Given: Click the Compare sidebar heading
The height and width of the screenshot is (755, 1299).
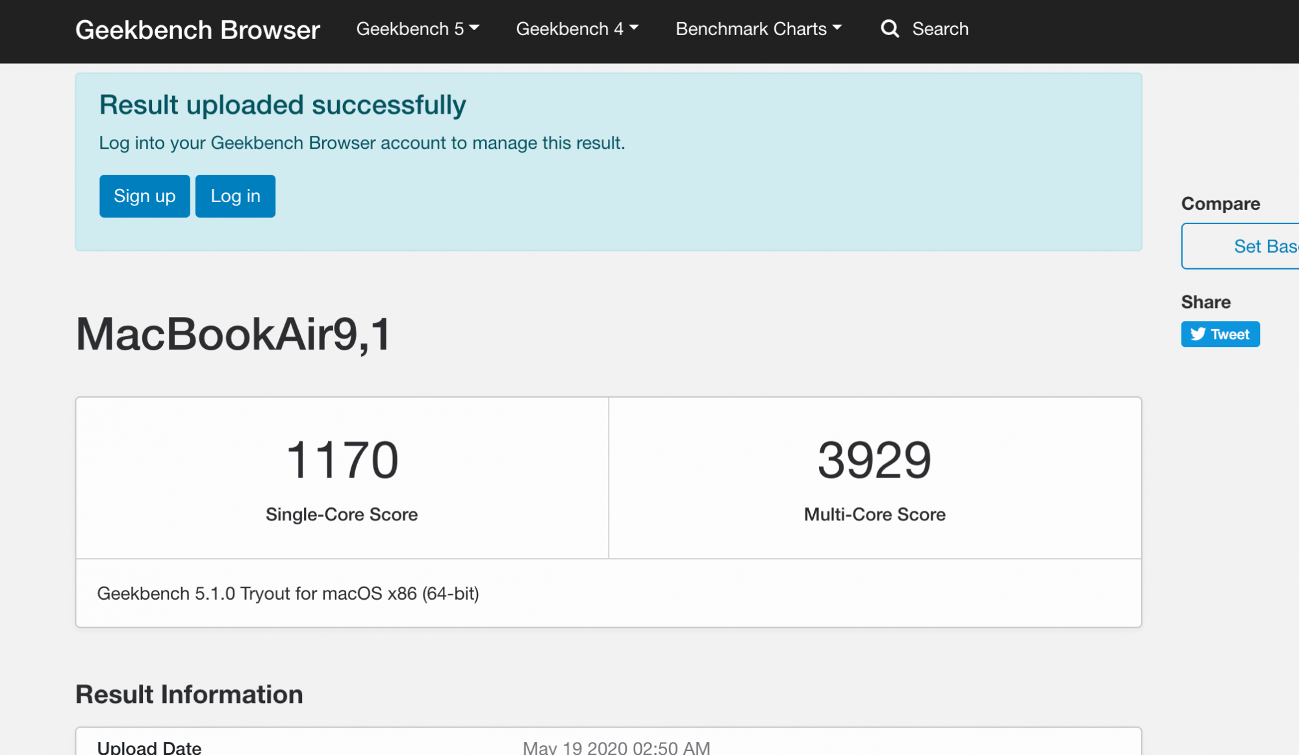Looking at the screenshot, I should click(x=1220, y=203).
